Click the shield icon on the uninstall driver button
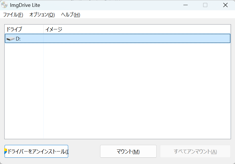Screen dimensions: 235x164 tap(6, 151)
